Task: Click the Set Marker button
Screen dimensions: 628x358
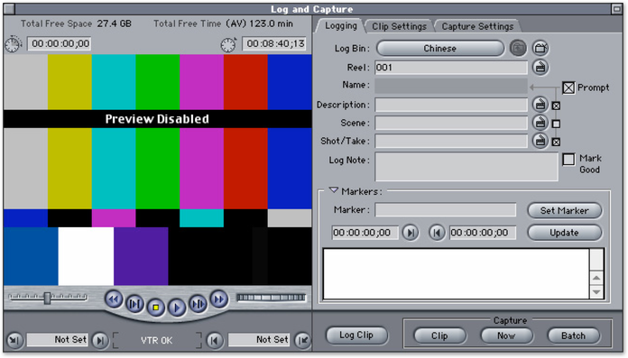Action: (564, 211)
